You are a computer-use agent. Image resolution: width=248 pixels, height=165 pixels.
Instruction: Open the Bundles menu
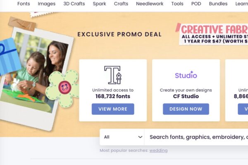coord(218,4)
